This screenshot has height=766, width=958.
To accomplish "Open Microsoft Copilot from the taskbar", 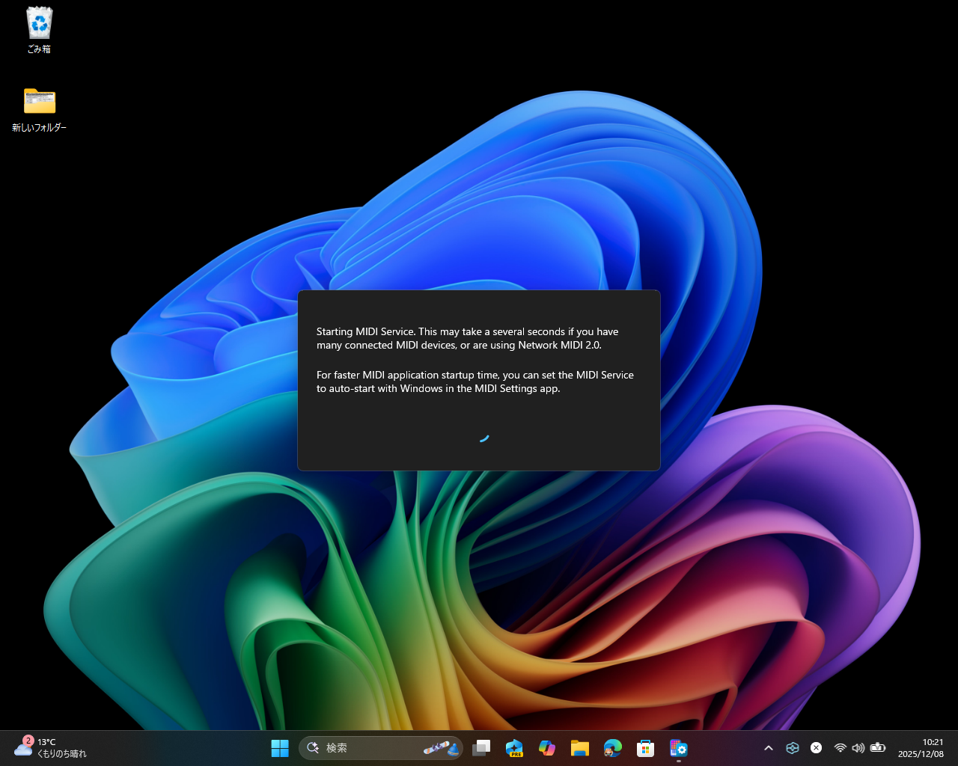I will click(547, 748).
